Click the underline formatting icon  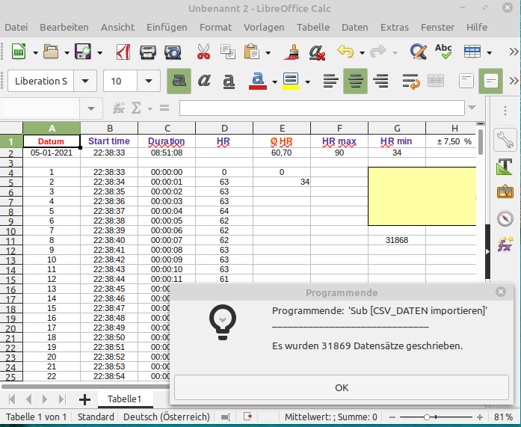tap(229, 81)
